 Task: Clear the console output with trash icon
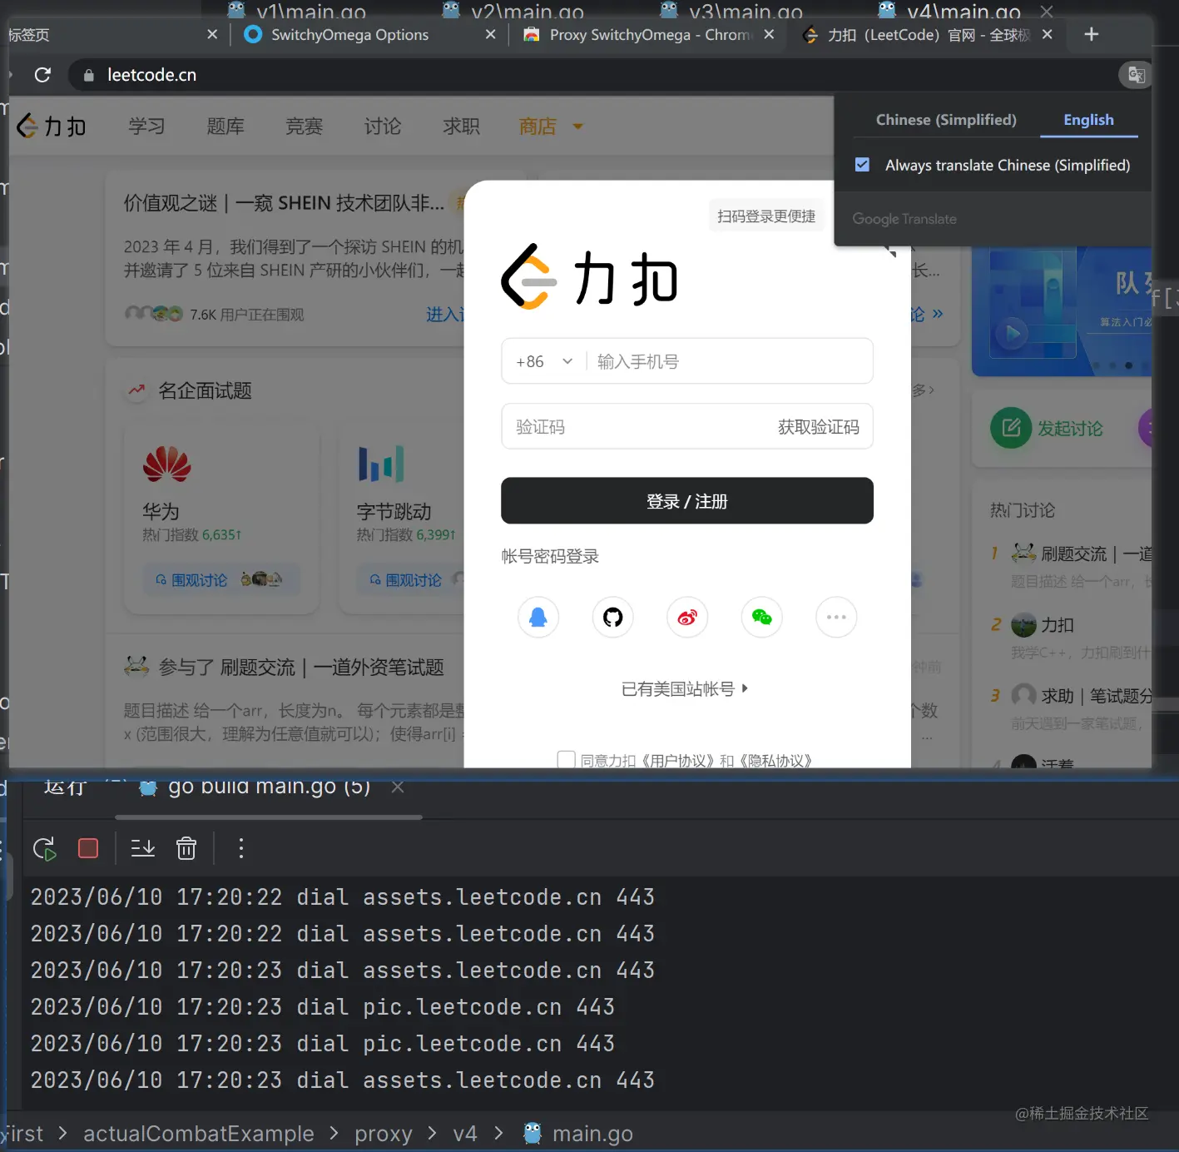[x=186, y=847]
